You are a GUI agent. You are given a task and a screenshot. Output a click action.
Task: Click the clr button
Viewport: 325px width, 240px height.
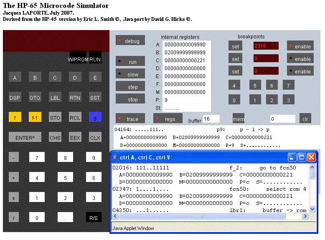(305, 119)
